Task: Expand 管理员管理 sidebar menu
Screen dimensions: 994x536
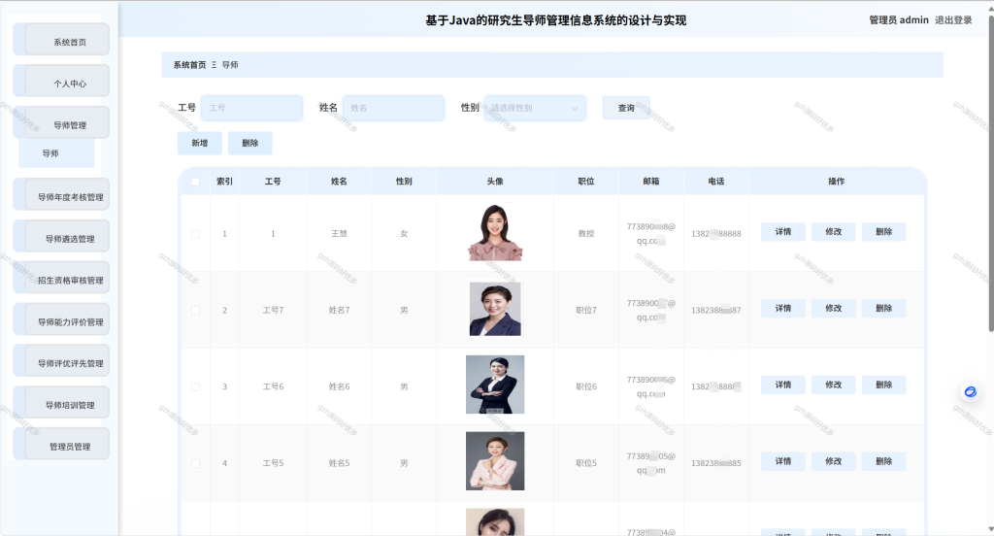Action: click(67, 444)
